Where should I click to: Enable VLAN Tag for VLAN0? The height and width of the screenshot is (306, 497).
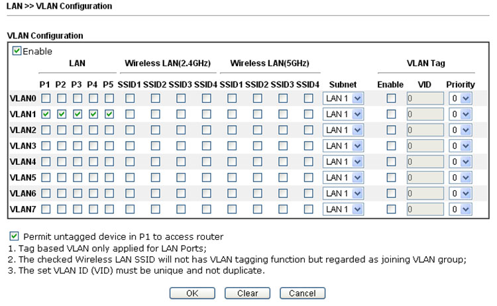pos(391,98)
